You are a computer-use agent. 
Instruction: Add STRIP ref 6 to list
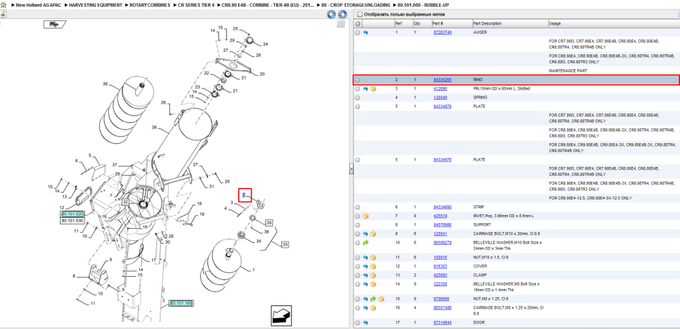click(358, 208)
